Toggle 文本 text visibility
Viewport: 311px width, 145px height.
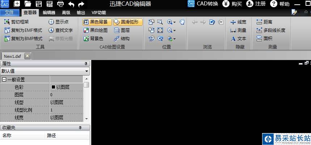pyautogui.click(x=238, y=39)
